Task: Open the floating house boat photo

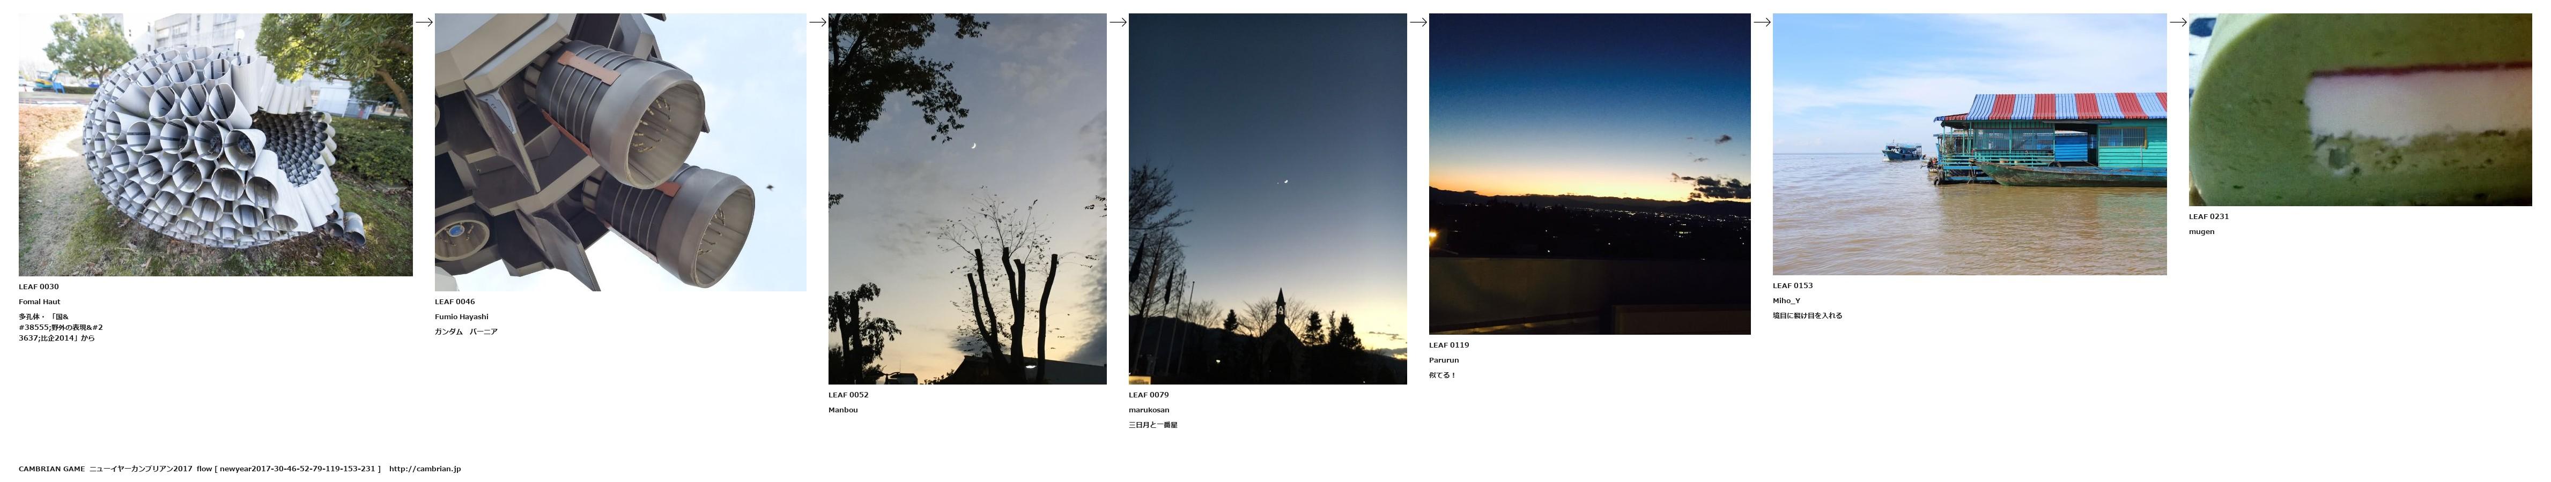Action: tap(1970, 145)
